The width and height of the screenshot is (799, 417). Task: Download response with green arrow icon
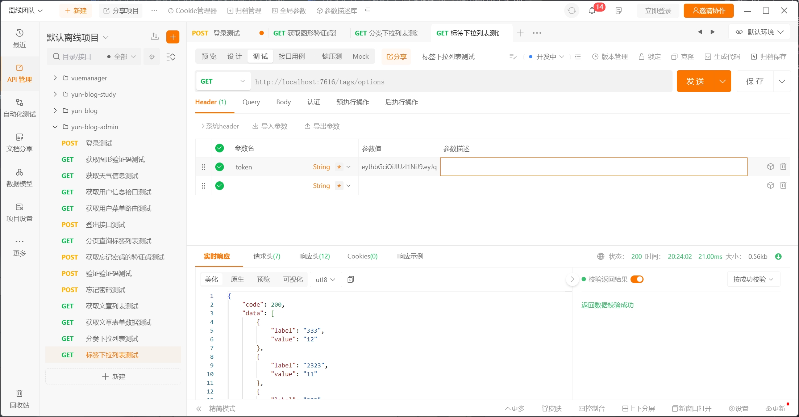[778, 257]
